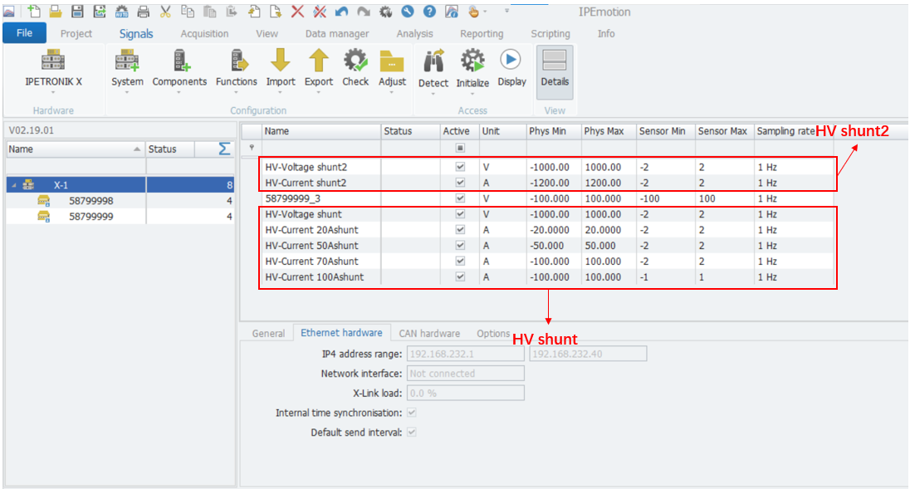Image resolution: width=910 pixels, height=489 pixels.
Task: Open options via blue wrench icon
Action: click(408, 11)
